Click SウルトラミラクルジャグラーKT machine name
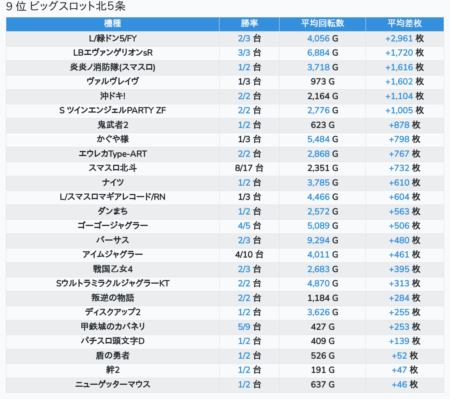Screen dimensions: 450x399 pos(112,284)
